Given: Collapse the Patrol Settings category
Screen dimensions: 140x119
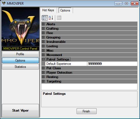Looking at the screenshot, I should (43, 59).
